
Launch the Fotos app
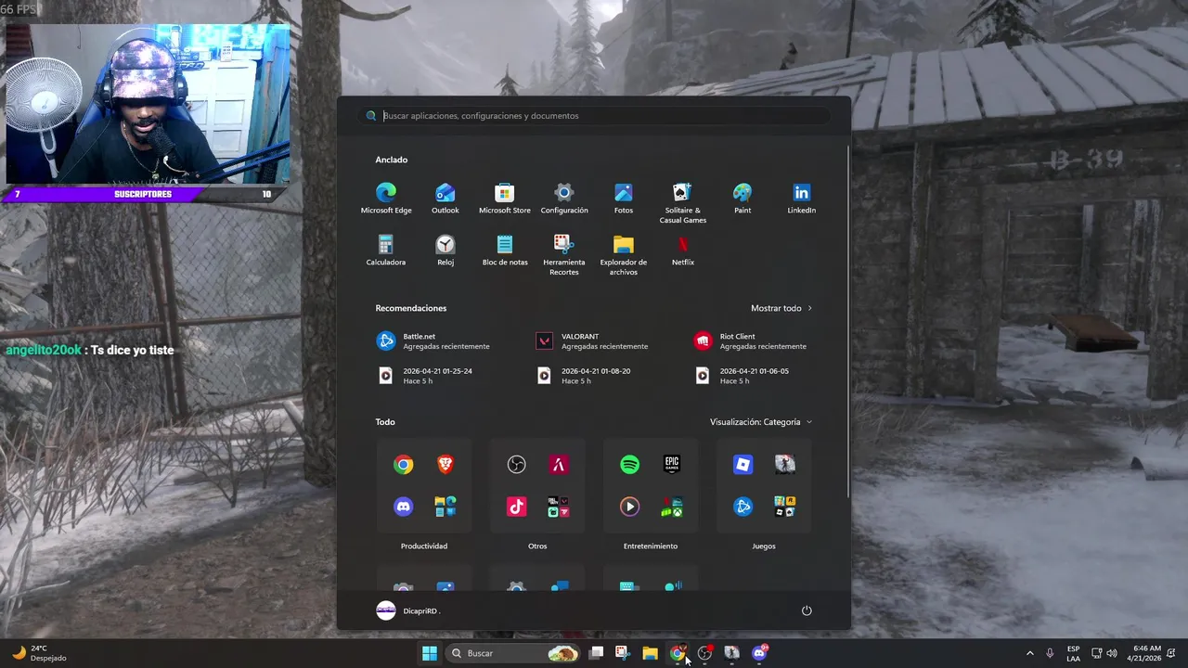tap(624, 199)
